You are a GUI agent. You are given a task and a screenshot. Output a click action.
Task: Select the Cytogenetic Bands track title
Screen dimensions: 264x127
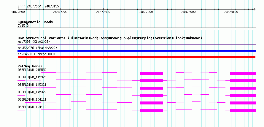[x=35, y=22]
